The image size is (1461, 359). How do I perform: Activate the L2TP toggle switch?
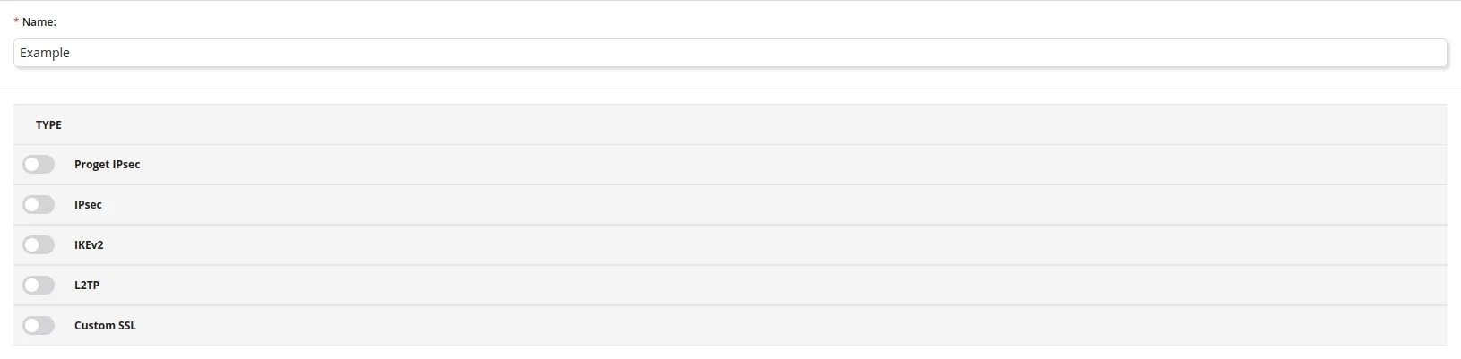coord(39,286)
